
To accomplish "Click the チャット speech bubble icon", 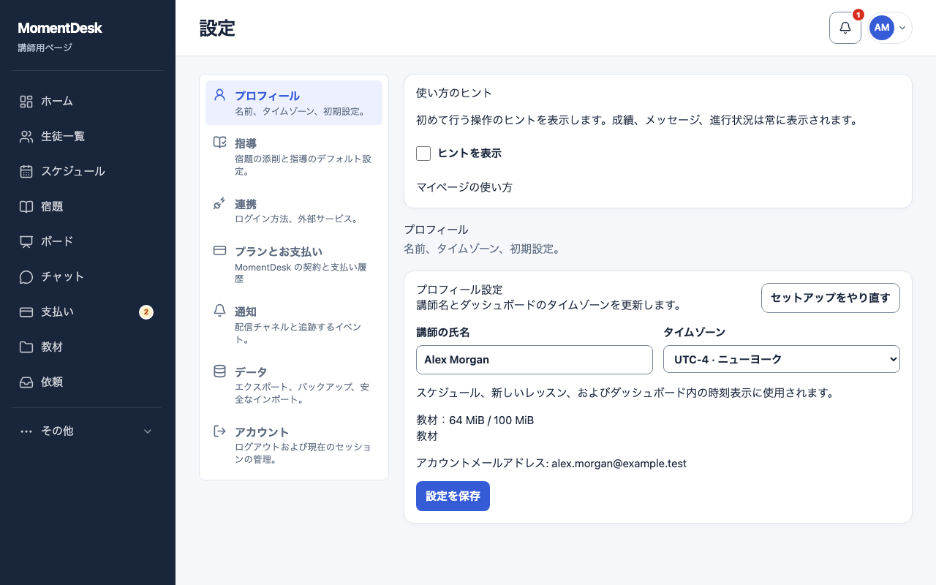I will [x=26, y=277].
